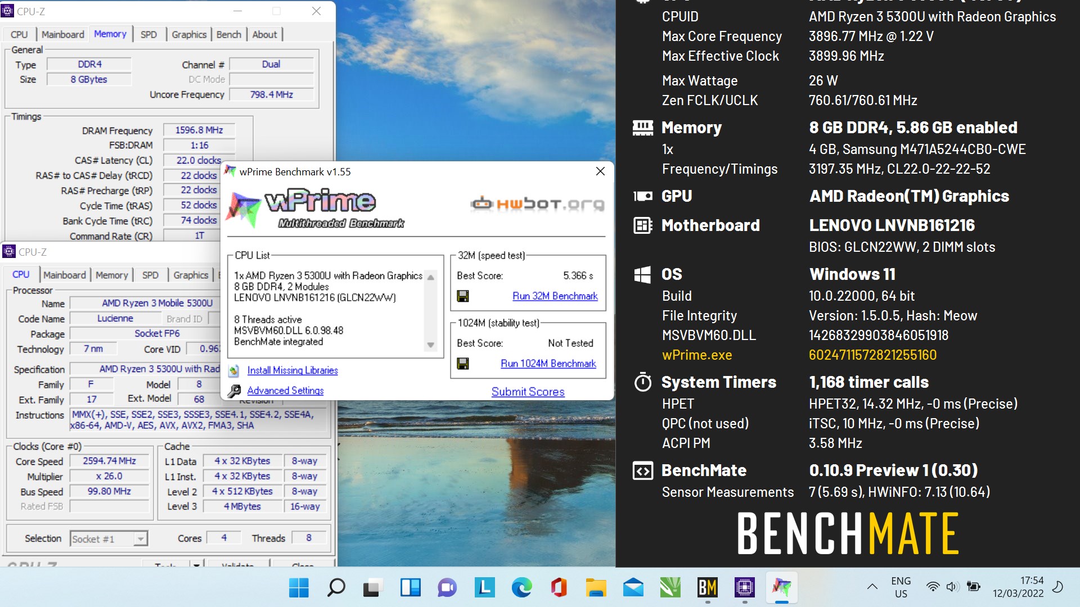Image resolution: width=1080 pixels, height=607 pixels.
Task: Click the Install Missing Libraries icon
Action: (x=234, y=371)
